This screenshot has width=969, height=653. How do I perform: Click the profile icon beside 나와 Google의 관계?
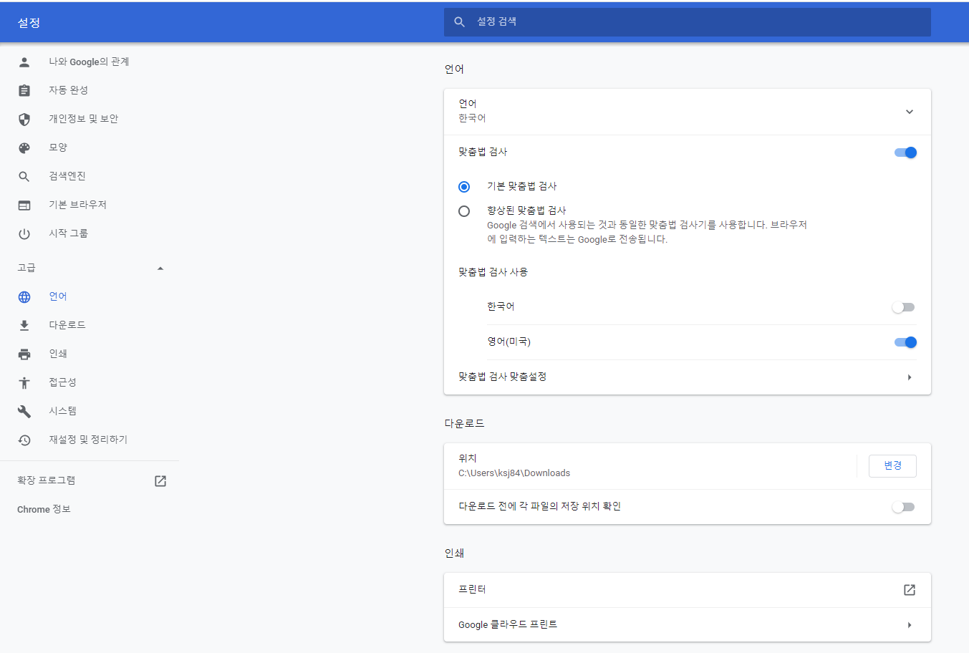24,62
